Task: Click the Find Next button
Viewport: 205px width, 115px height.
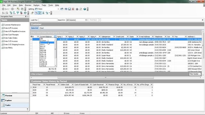Action: pos(93,20)
